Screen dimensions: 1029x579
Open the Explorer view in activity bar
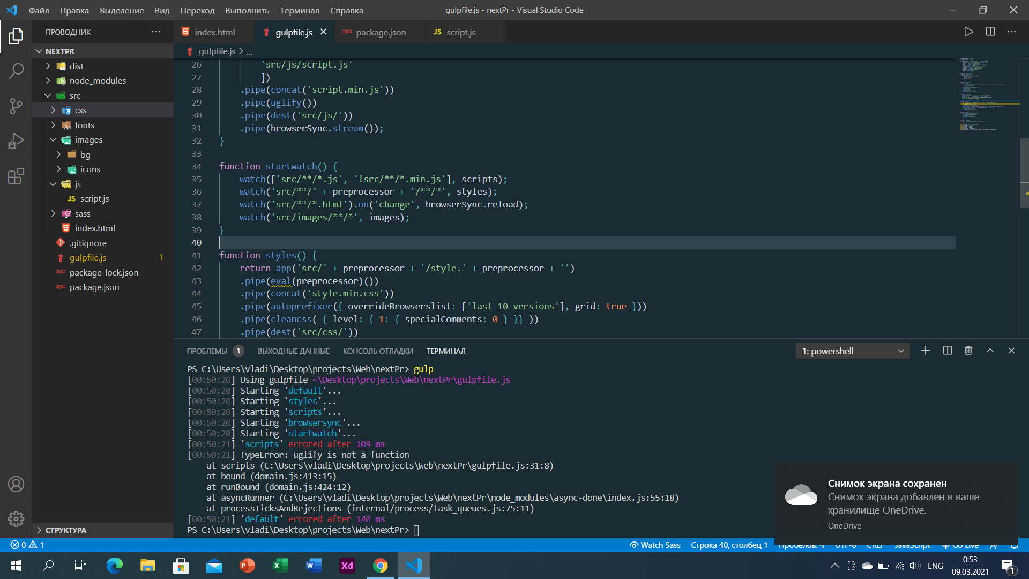16,36
